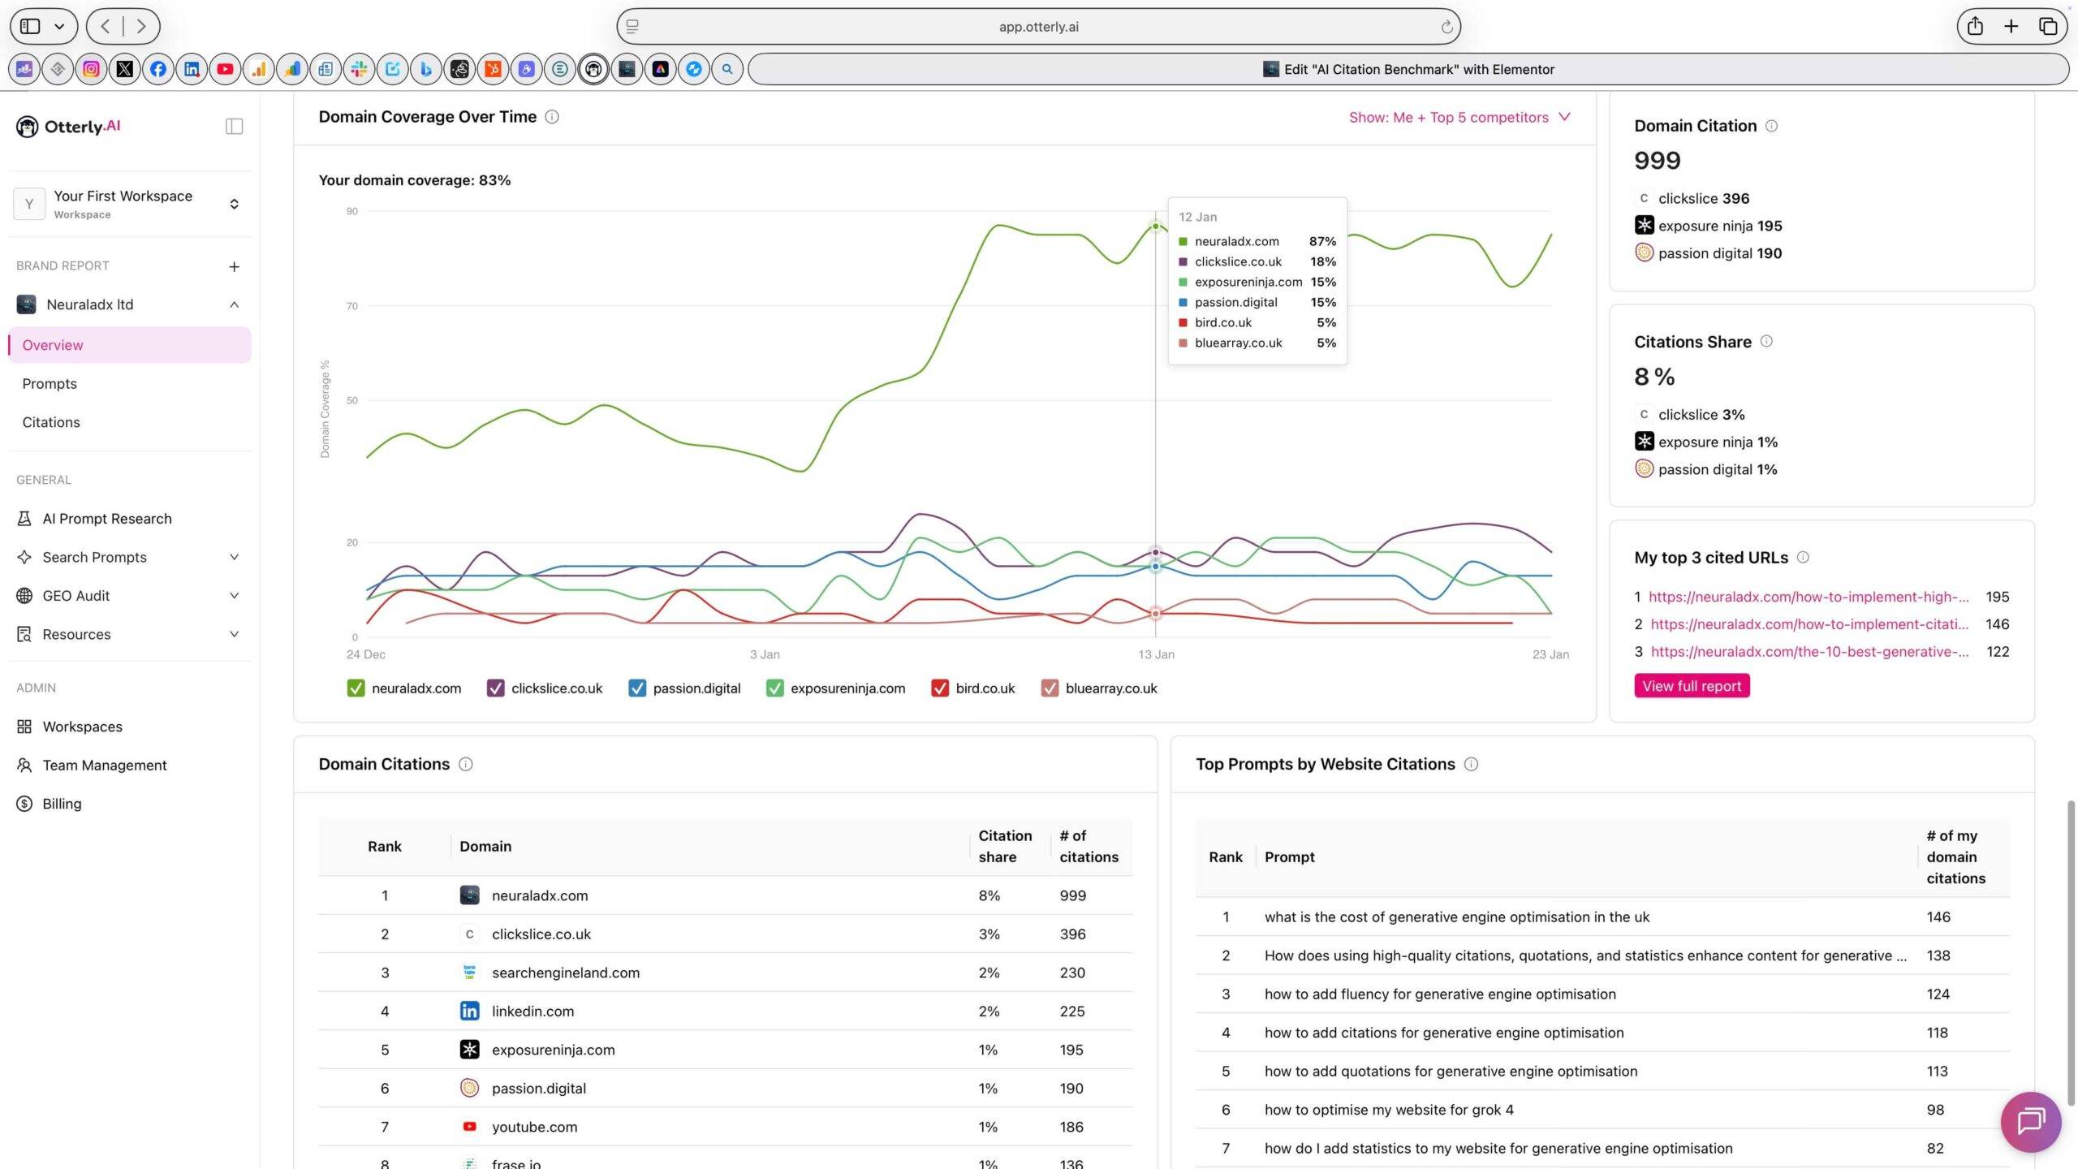2078x1169 pixels.
Task: Click the Domain Citation info icon
Action: tap(1771, 126)
